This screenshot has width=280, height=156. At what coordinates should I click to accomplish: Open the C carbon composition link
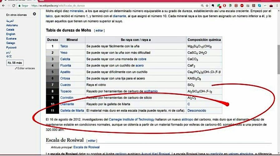189,104
